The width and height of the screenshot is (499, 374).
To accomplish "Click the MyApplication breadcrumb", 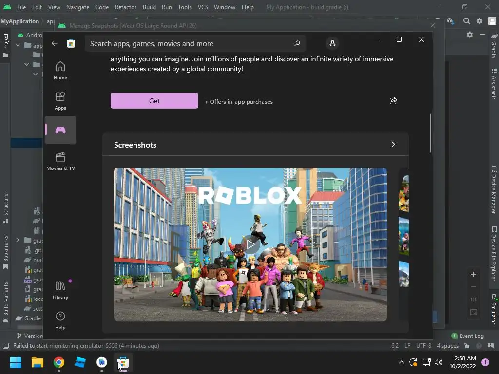I will [x=19, y=21].
